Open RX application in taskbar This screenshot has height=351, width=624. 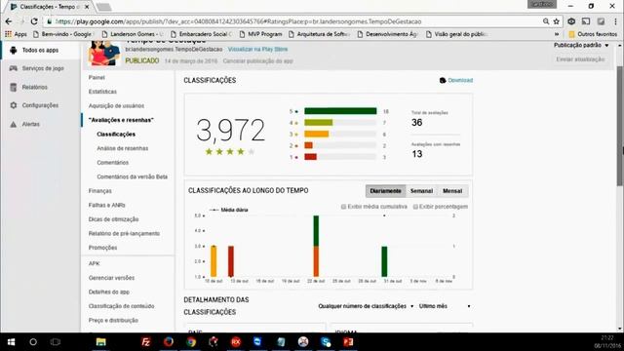pyautogui.click(x=236, y=342)
